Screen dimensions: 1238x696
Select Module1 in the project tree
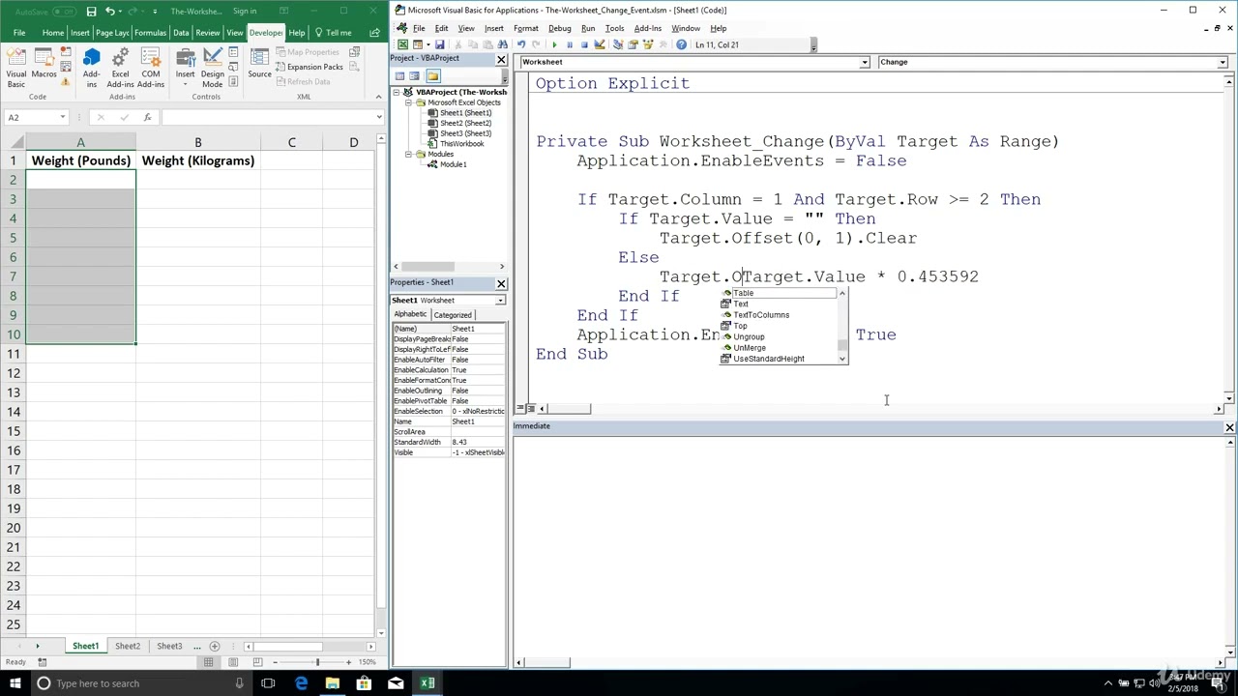click(x=453, y=164)
